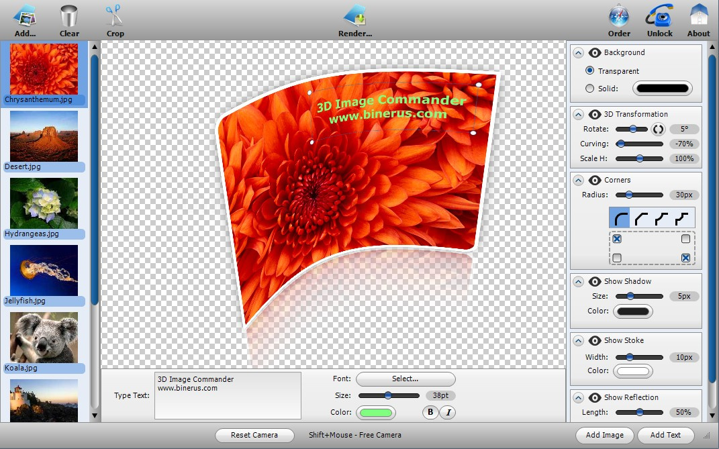Toggle bold text with the B button

click(x=430, y=412)
